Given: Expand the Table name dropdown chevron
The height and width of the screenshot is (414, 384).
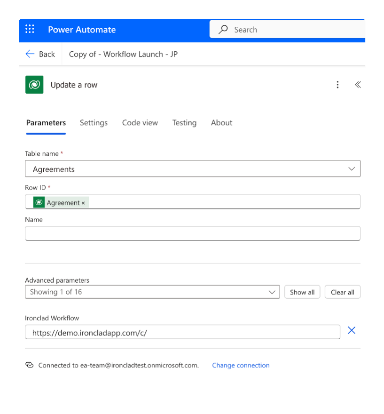Looking at the screenshot, I should coord(352,169).
